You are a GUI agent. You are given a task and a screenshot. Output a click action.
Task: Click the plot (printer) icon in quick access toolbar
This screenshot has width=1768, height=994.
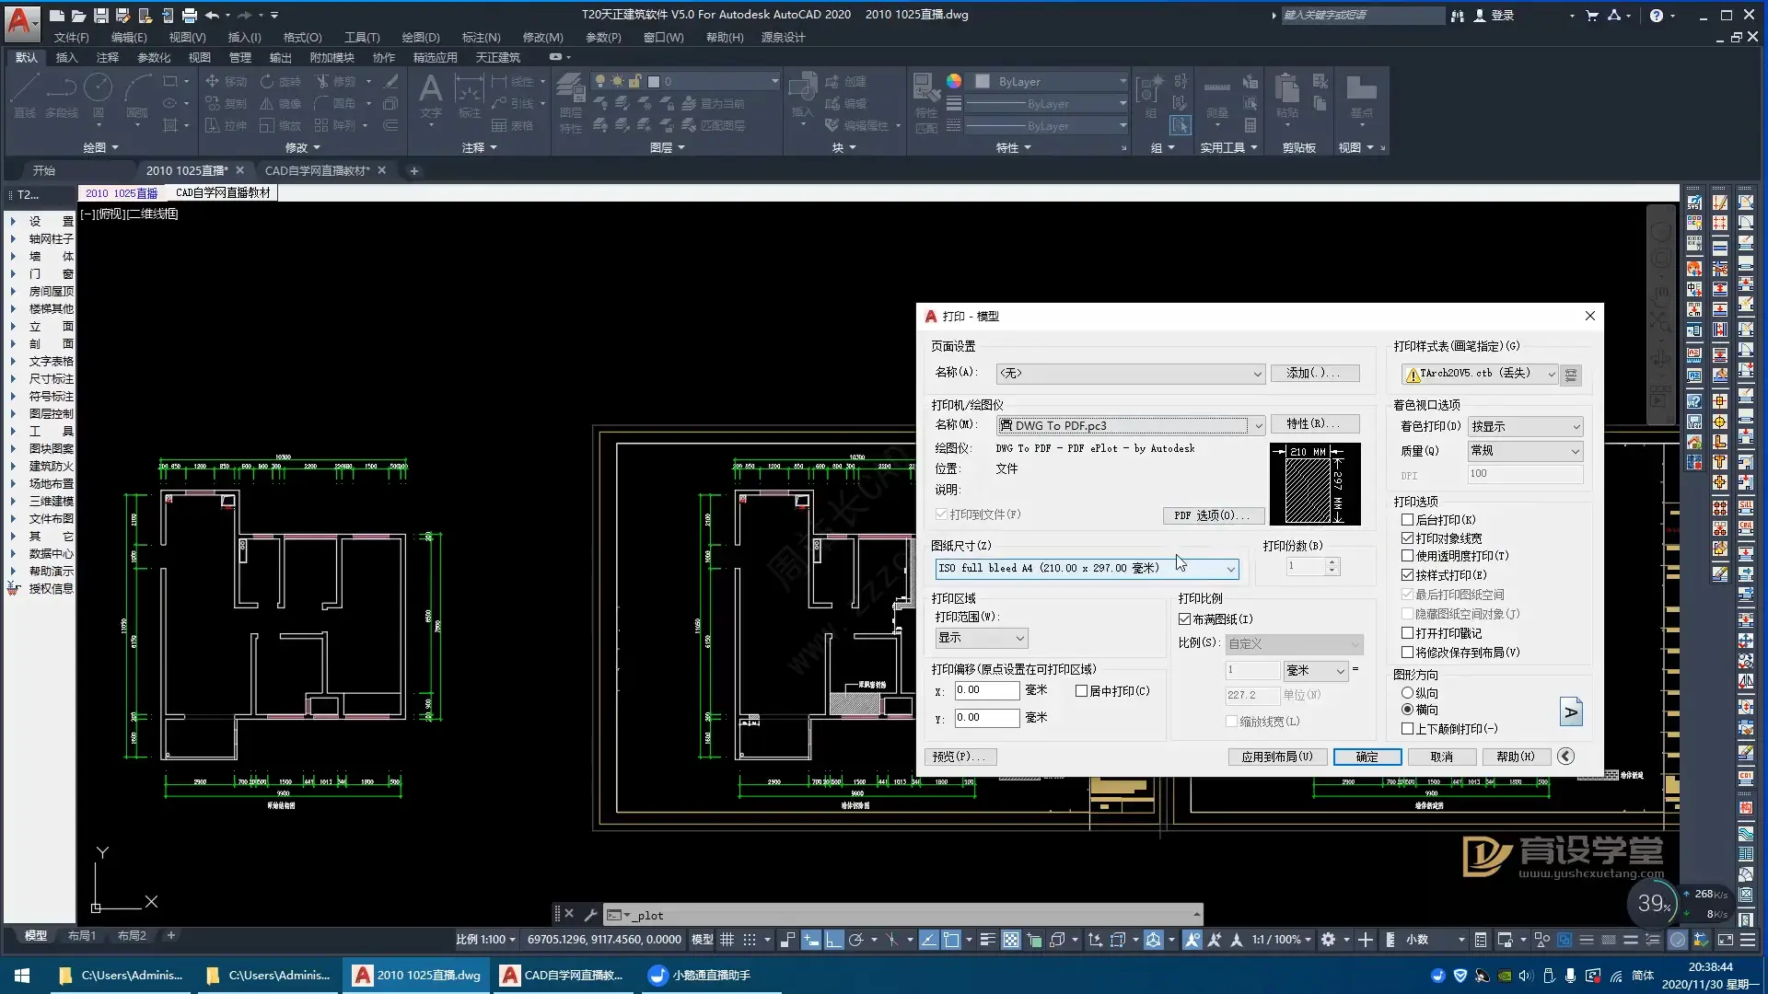click(x=190, y=15)
